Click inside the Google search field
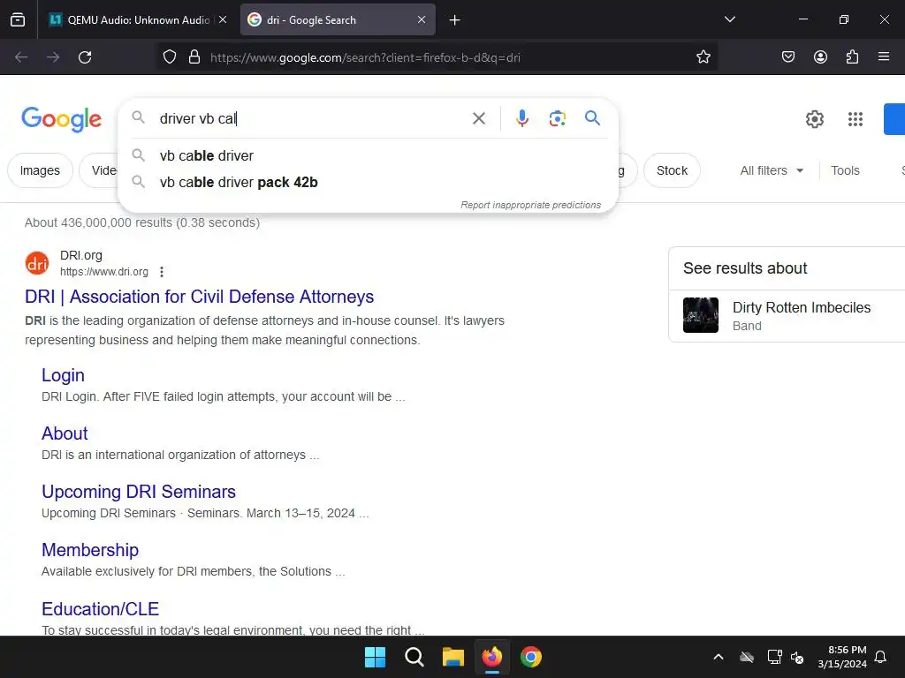This screenshot has width=905, height=678. [x=312, y=118]
